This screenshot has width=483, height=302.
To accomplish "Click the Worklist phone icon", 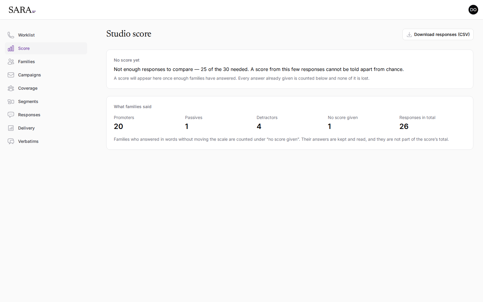I will 11,35.
